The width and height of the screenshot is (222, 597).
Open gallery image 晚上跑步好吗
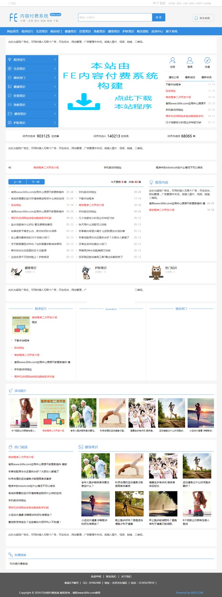point(129,503)
